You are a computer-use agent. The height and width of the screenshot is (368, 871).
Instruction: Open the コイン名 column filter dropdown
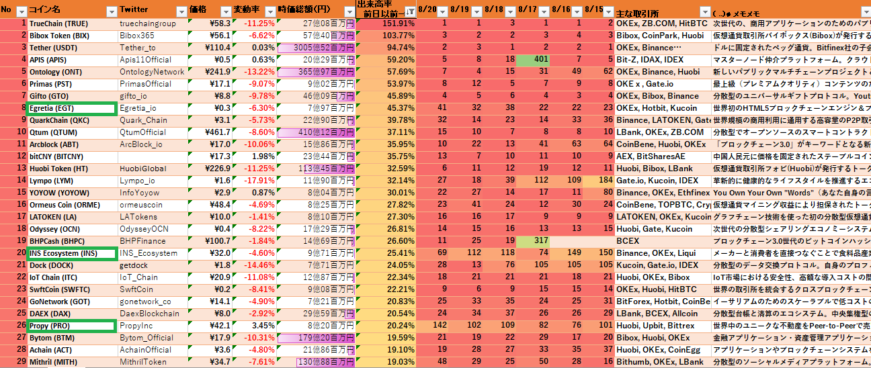pos(112,11)
